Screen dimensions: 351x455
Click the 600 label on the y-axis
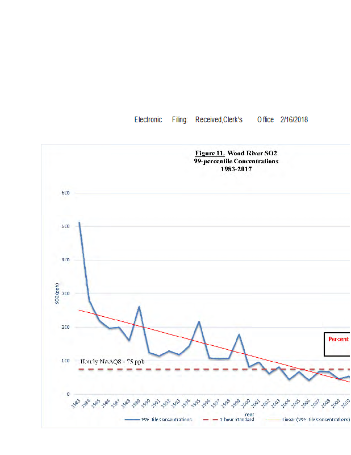pyautogui.click(x=65, y=193)
